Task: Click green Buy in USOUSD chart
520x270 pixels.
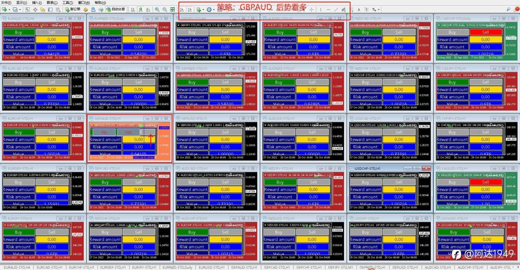Action: click(x=453, y=232)
